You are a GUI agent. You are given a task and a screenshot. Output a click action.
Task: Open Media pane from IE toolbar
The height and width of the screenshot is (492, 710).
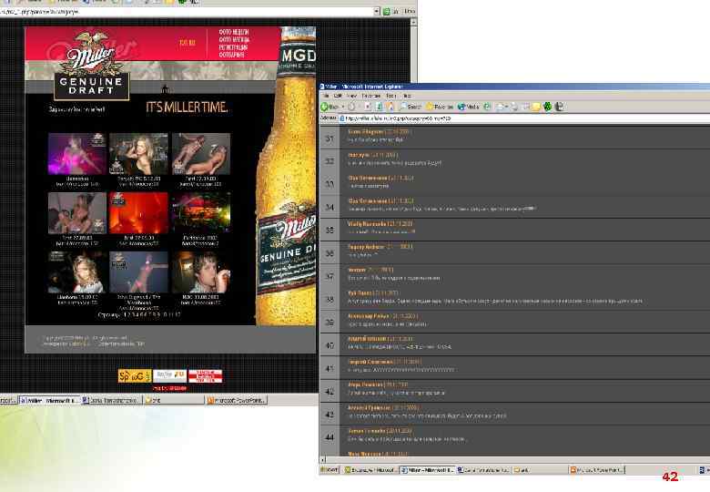(468, 107)
